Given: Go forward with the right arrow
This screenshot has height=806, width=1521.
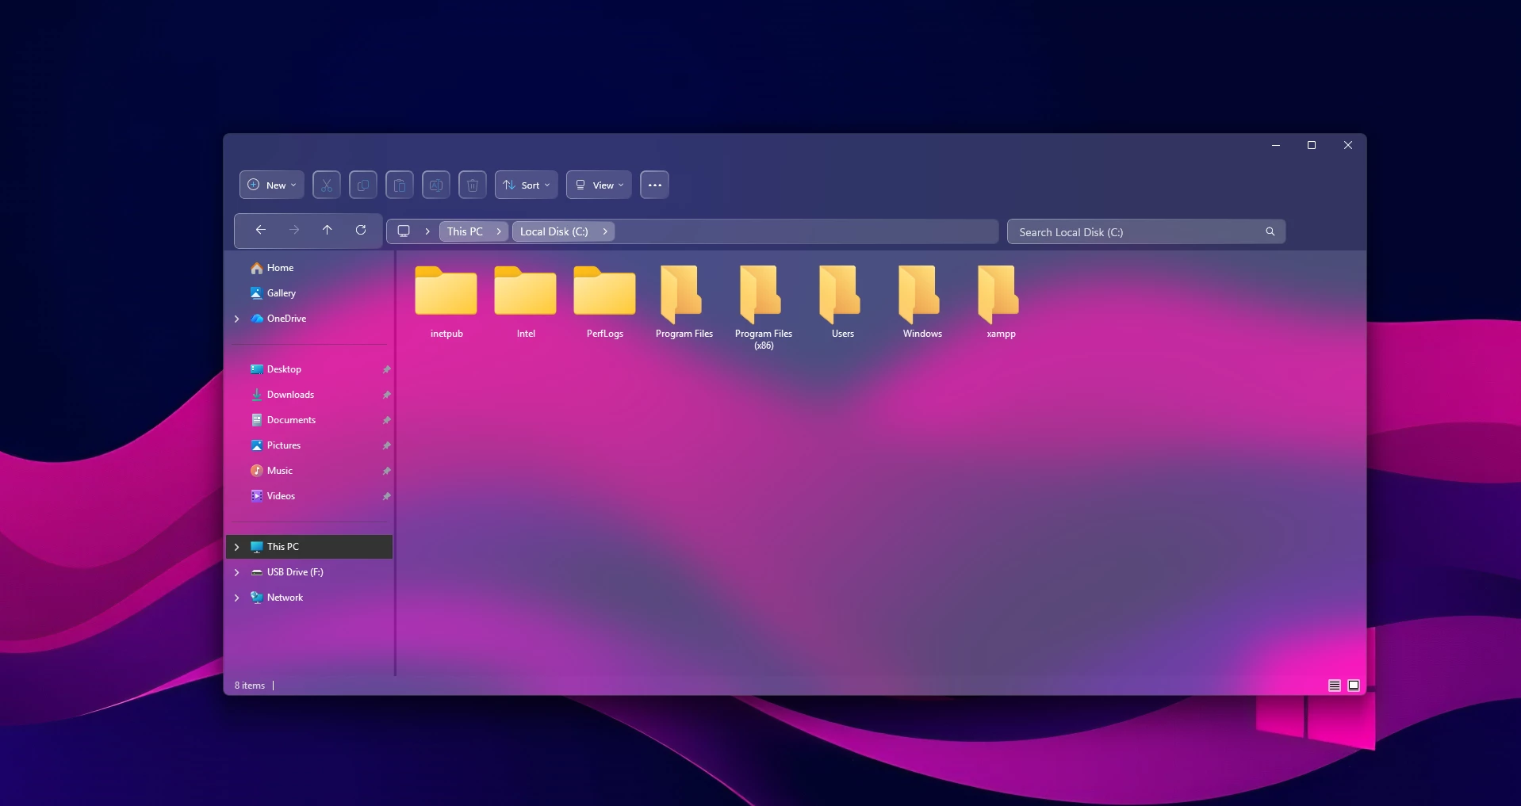Looking at the screenshot, I should click(294, 230).
